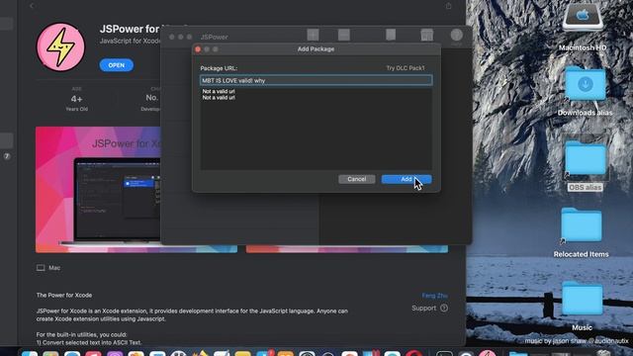The height and width of the screenshot is (356, 633).
Task: Click the Add Package dialog title
Action: [x=316, y=48]
